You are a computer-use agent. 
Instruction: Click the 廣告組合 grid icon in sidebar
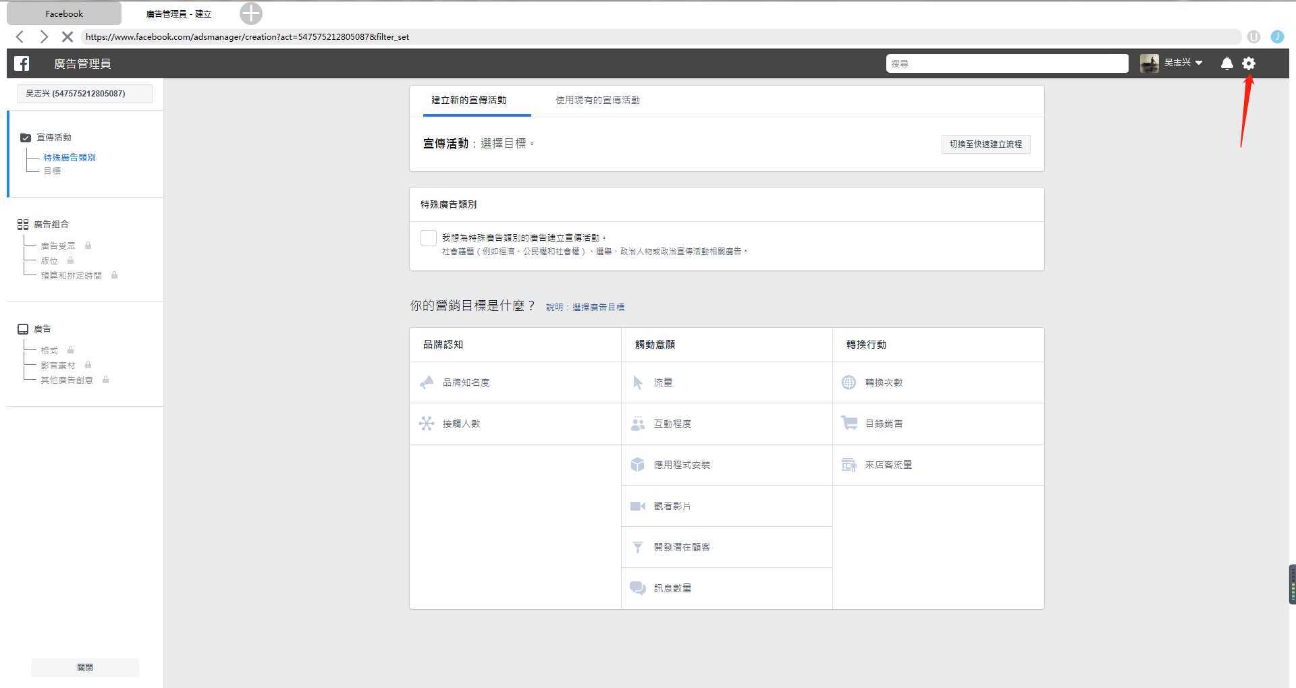tap(23, 225)
